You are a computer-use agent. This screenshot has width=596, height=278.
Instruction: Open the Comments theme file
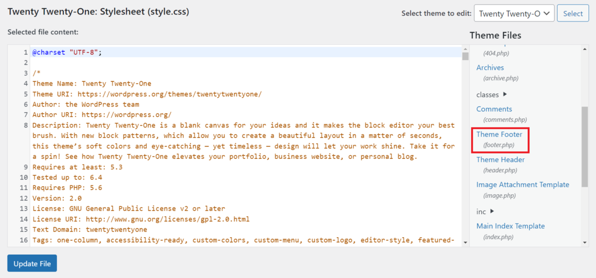click(494, 109)
